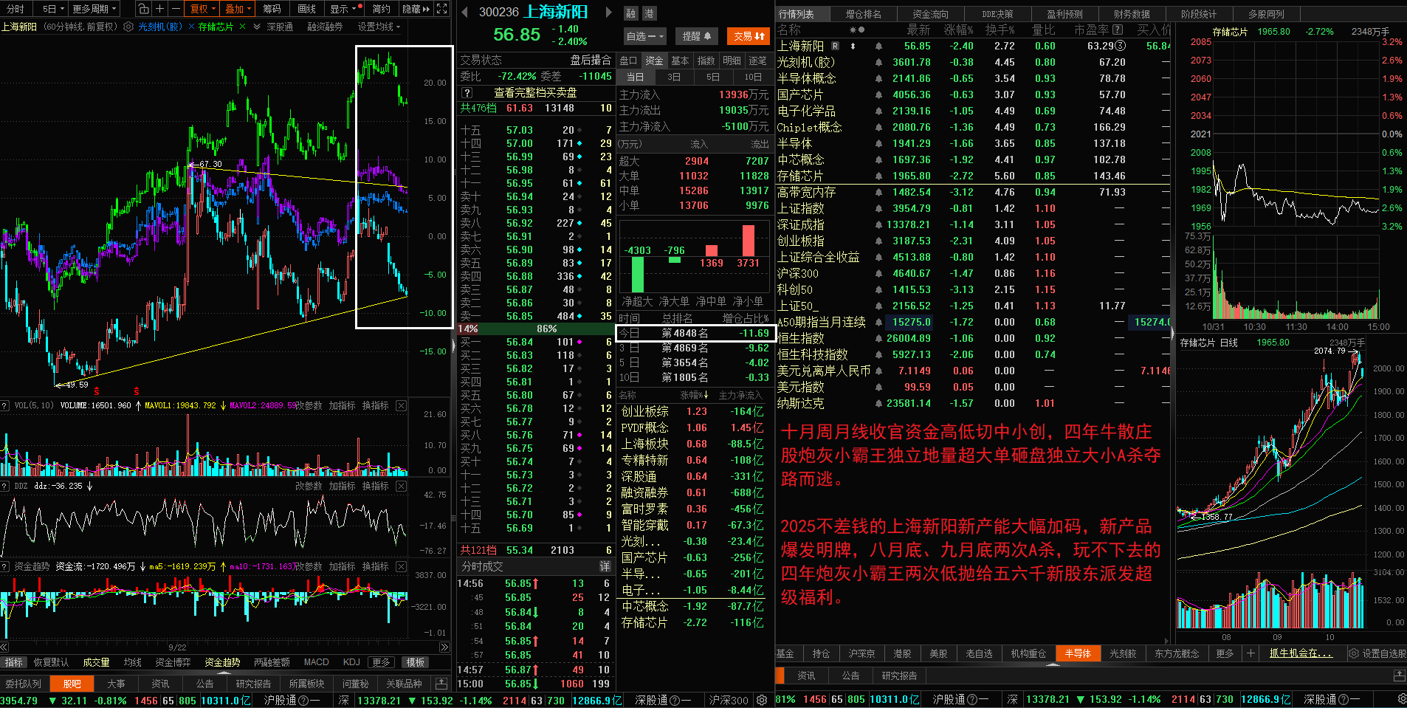This screenshot has height=708, width=1407.
Task: Toggle 资金博弈 indicator
Action: 173,662
